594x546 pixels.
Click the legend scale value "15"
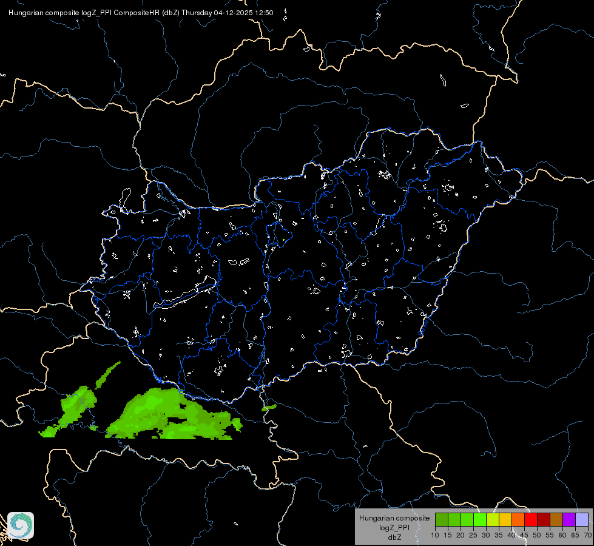pos(448,536)
